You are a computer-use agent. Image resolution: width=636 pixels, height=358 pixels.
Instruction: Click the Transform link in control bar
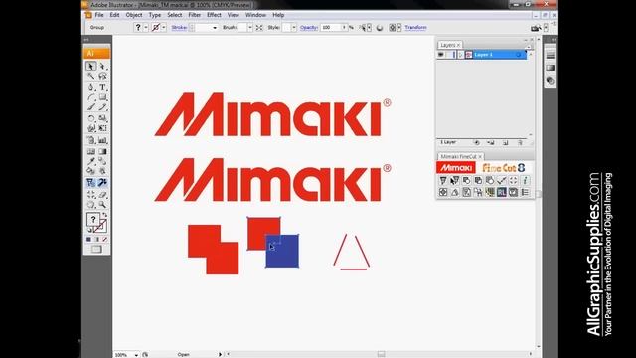(x=415, y=27)
